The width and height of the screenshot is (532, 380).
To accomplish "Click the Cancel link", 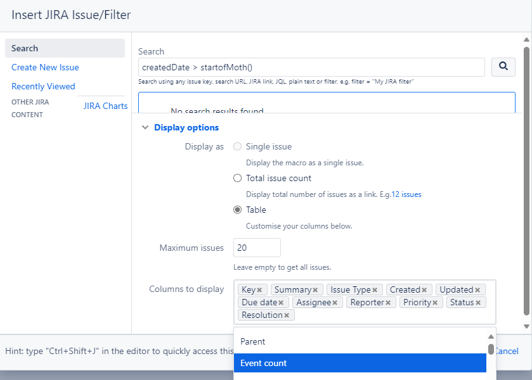I will tap(507, 351).
